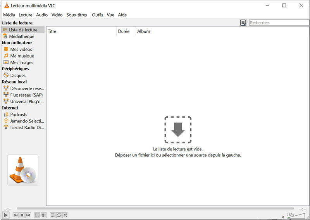Image resolution: width=310 pixels, height=220 pixels.
Task: Go to previous media track
Action: click(x=15, y=215)
